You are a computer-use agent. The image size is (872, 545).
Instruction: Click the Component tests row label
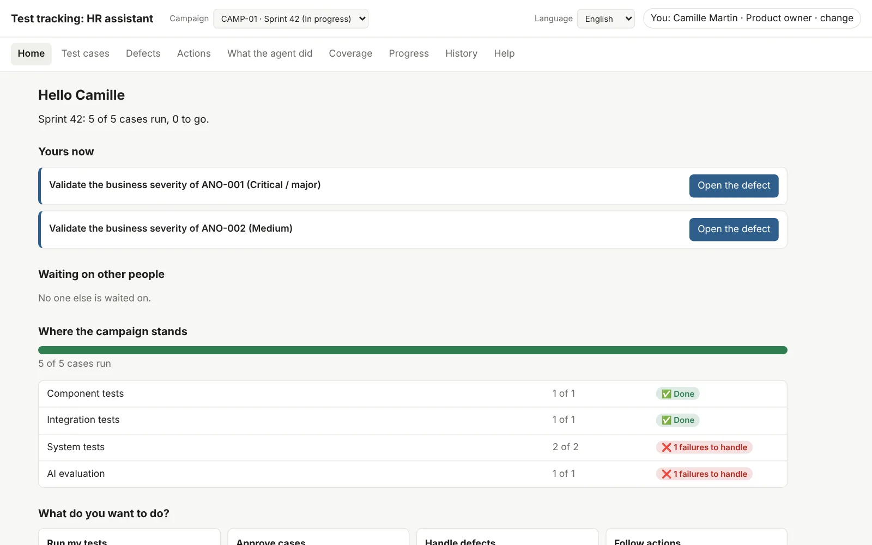85,393
